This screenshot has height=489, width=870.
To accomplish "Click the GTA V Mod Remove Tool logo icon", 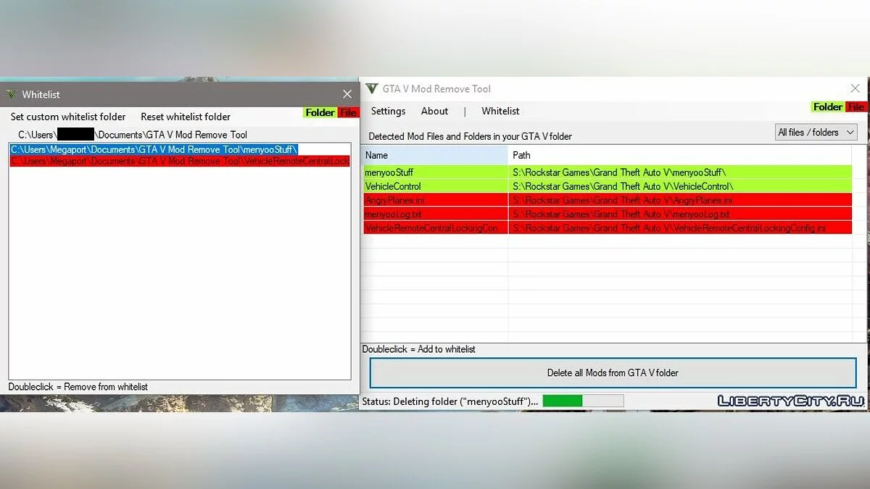I will coord(372,89).
